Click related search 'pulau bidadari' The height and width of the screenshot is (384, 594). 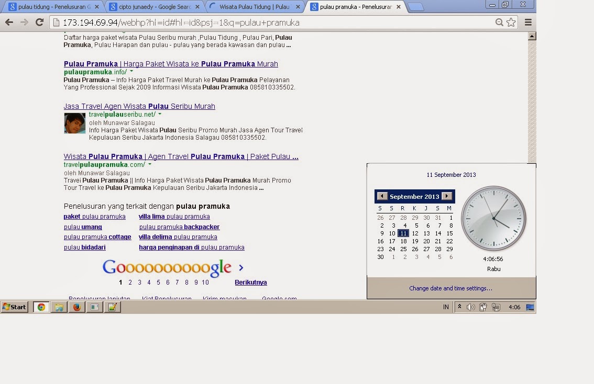(x=84, y=247)
